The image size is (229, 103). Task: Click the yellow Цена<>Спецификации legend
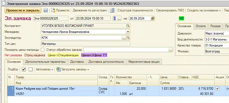tap(63, 55)
